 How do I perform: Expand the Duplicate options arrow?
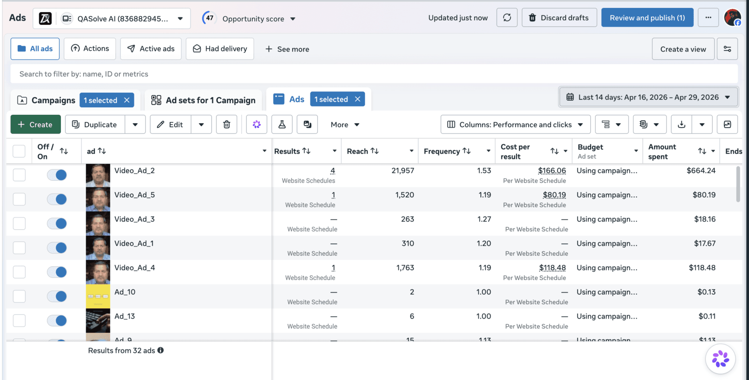(x=135, y=125)
